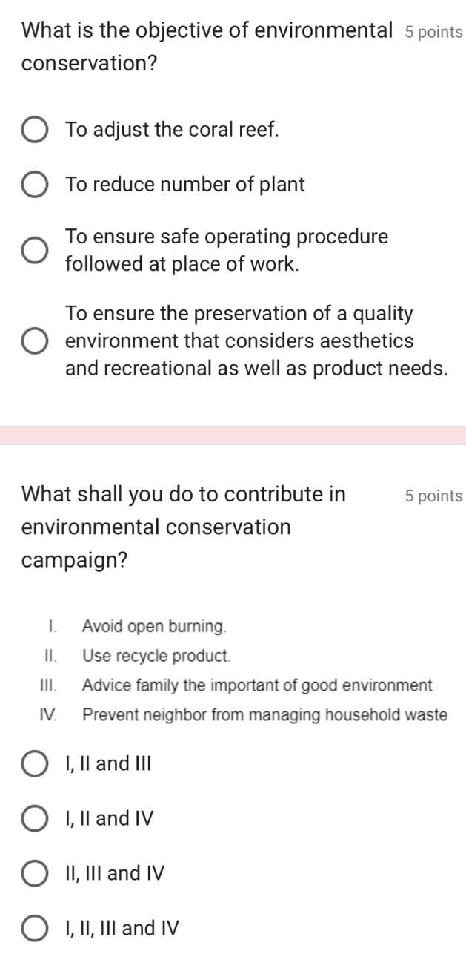
Task: Click the "I, II and III" answer label
Action: (x=107, y=763)
